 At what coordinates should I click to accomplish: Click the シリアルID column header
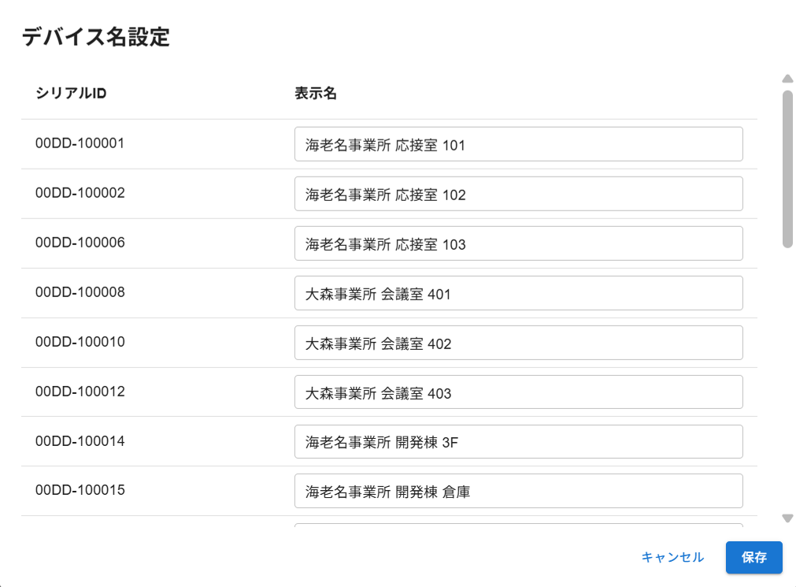[71, 93]
